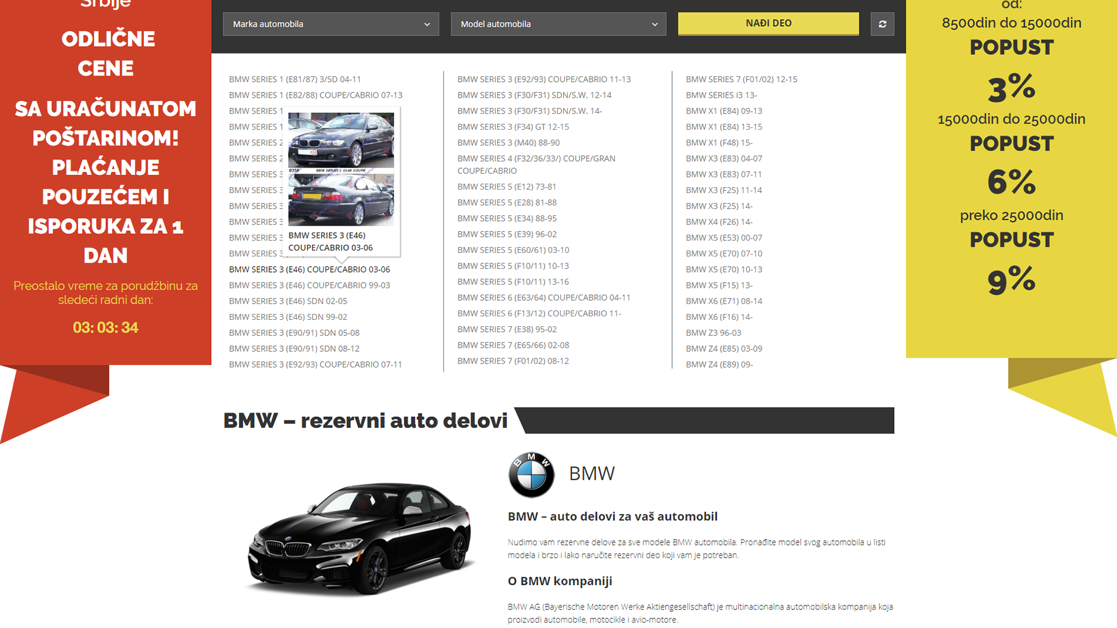Select BMW X5 (E53) 00-07
The height and width of the screenshot is (628, 1117).
pyautogui.click(x=724, y=237)
